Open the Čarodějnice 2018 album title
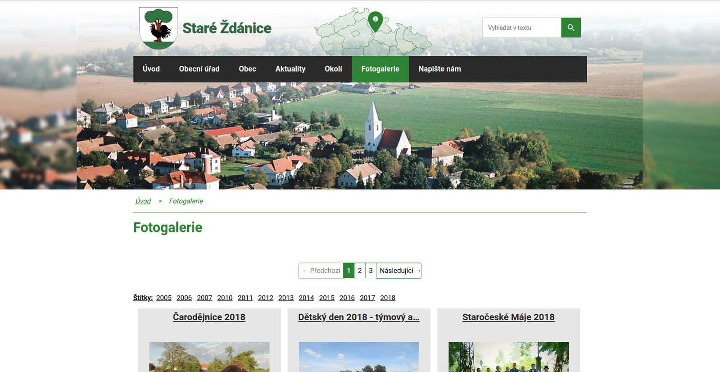The image size is (720, 372). pos(209,317)
